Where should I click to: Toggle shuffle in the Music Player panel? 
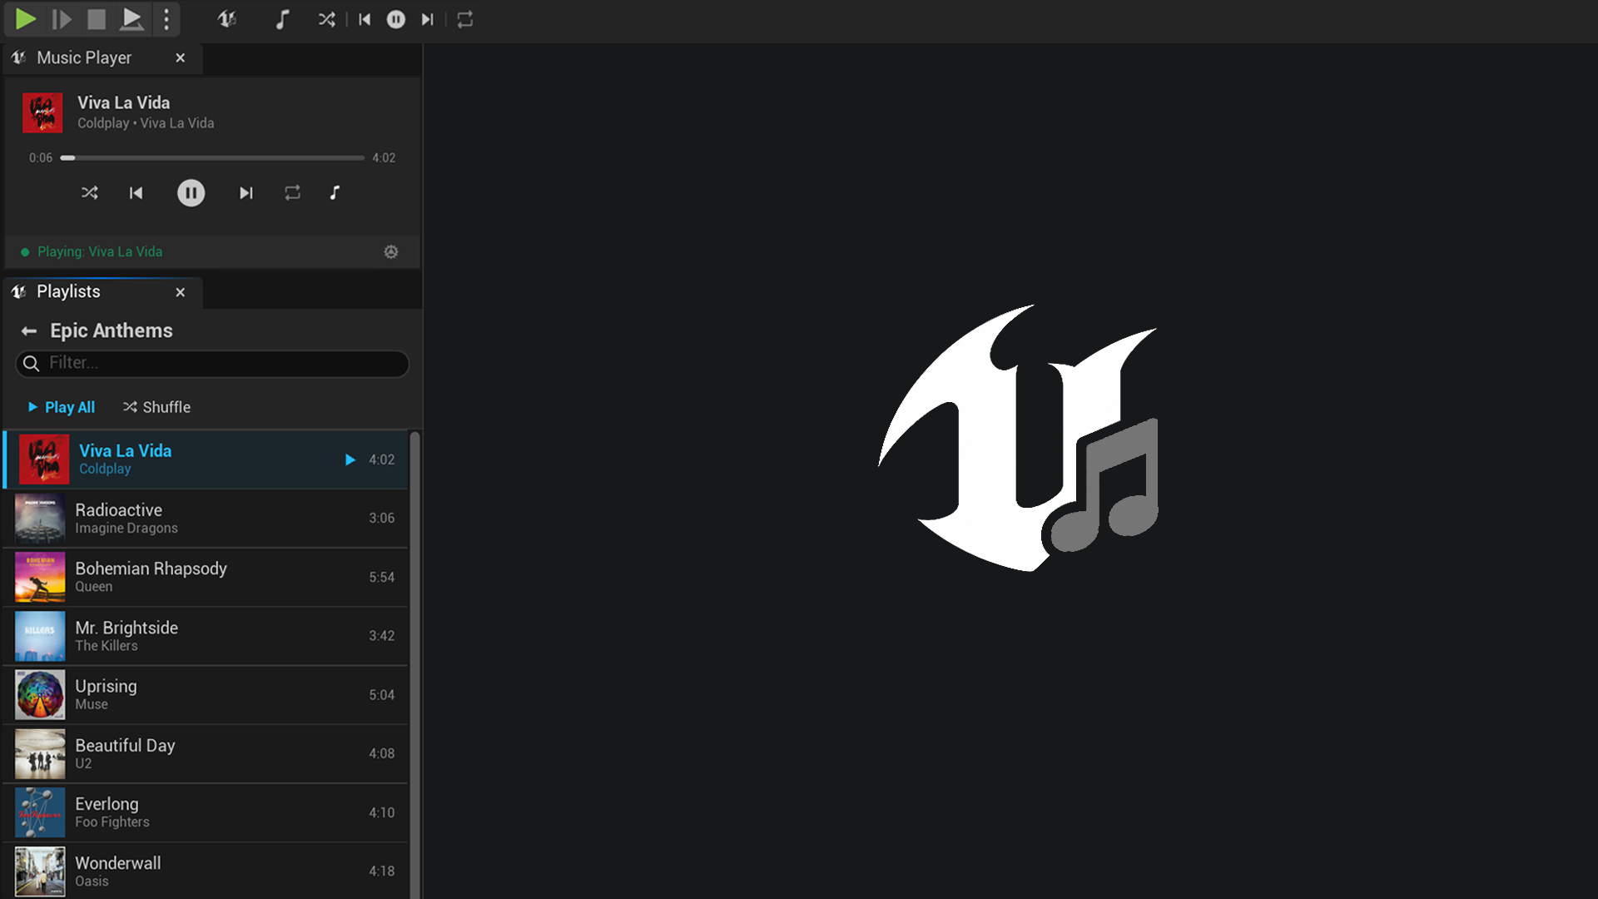click(90, 193)
